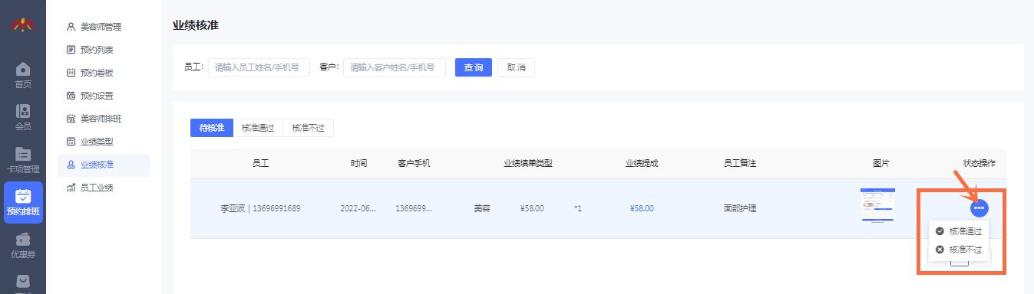Switch to the 核准通过 tab
This screenshot has width=1034, height=294.
click(257, 128)
